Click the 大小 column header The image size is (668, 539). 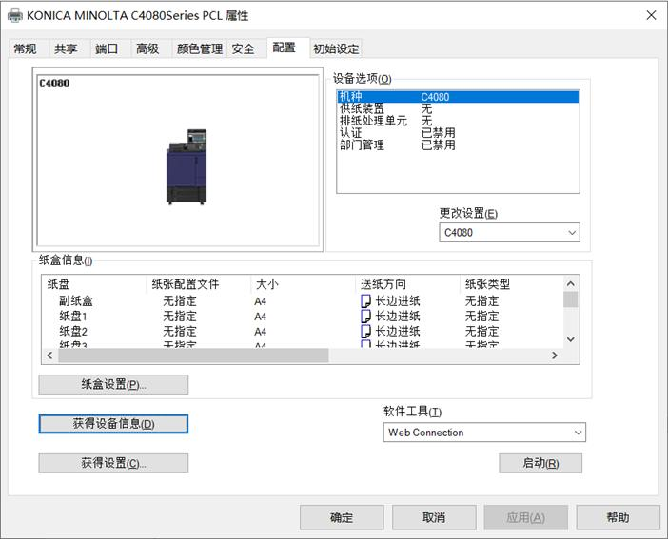click(x=303, y=284)
